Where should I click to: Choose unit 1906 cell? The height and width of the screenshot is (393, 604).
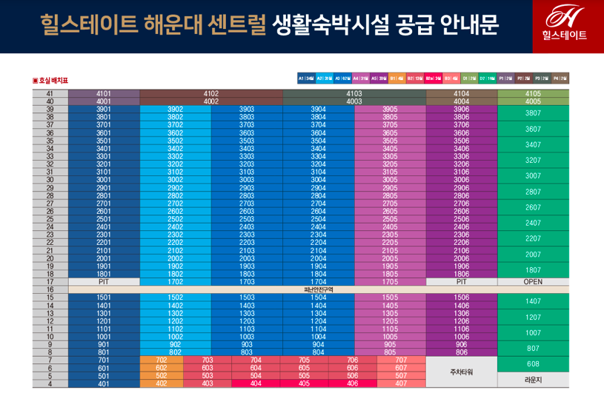pos(462,266)
